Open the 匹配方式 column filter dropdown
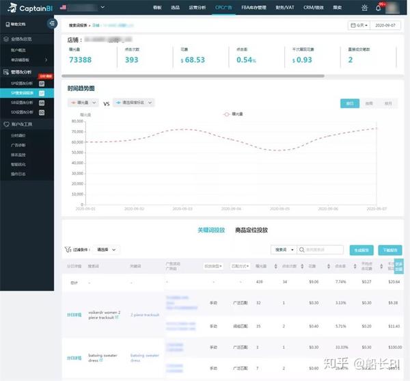410x381 pixels. 240,266
